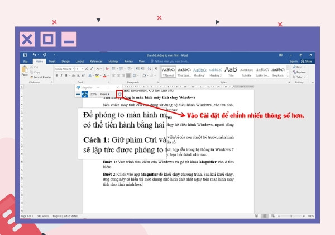Screen dimensions: 335x235
Task: Click the Tell me search box
Action: [x=170, y=62]
